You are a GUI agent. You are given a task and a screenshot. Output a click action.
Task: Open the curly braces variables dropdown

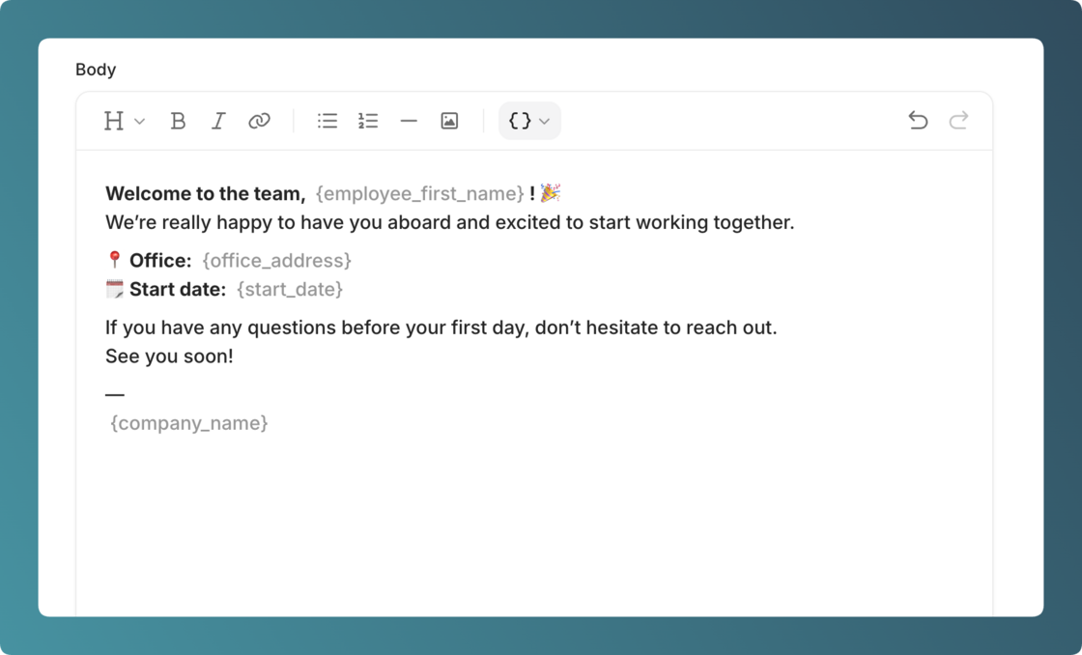click(529, 121)
